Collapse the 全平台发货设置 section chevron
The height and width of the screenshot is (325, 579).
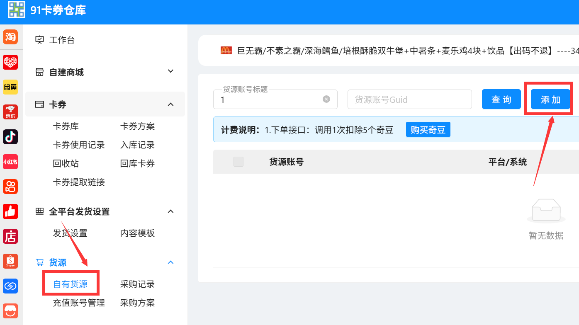pos(170,211)
